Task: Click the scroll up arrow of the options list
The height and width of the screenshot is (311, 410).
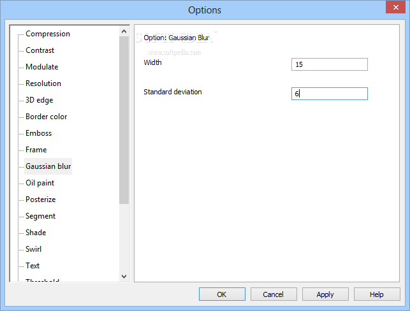Action: pos(124,31)
